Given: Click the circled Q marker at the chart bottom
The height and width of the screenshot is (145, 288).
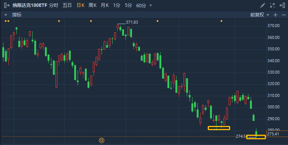Looking at the screenshot, I should [x=102, y=140].
